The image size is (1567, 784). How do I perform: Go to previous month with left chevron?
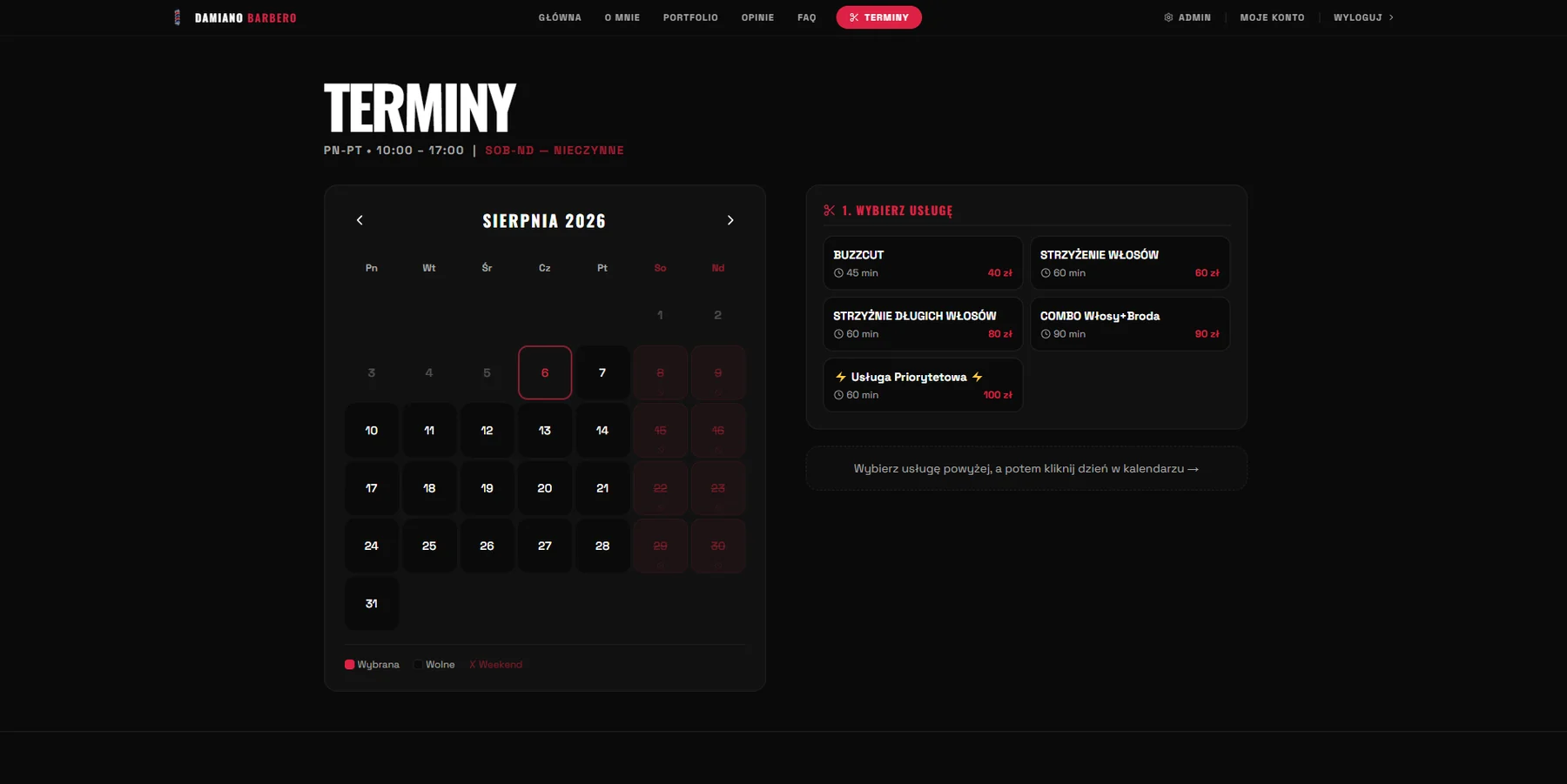(x=360, y=220)
